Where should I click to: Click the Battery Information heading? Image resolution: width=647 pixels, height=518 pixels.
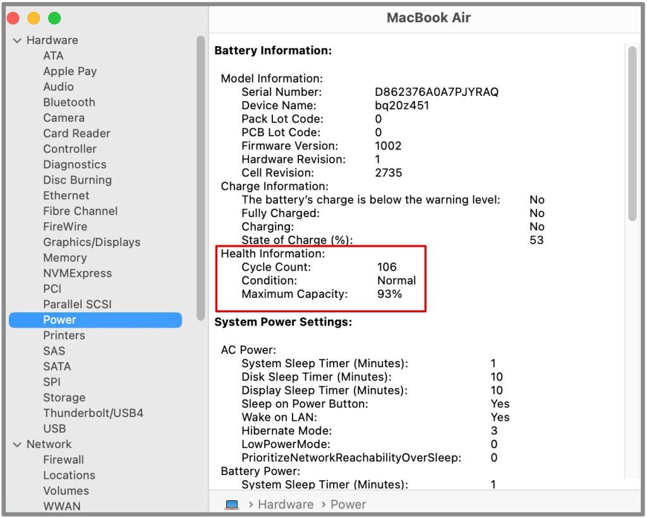click(273, 50)
